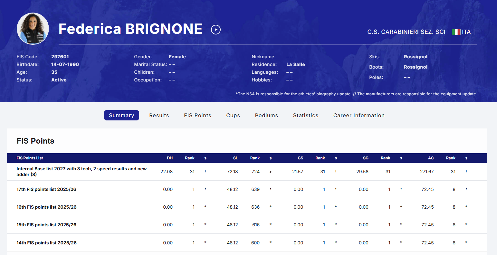View the Statistics tab
Viewport: 497px width, 255px height.
[x=305, y=115]
